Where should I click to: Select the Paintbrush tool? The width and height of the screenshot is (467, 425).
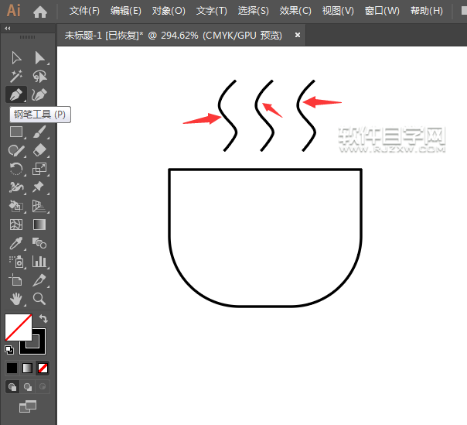point(39,132)
